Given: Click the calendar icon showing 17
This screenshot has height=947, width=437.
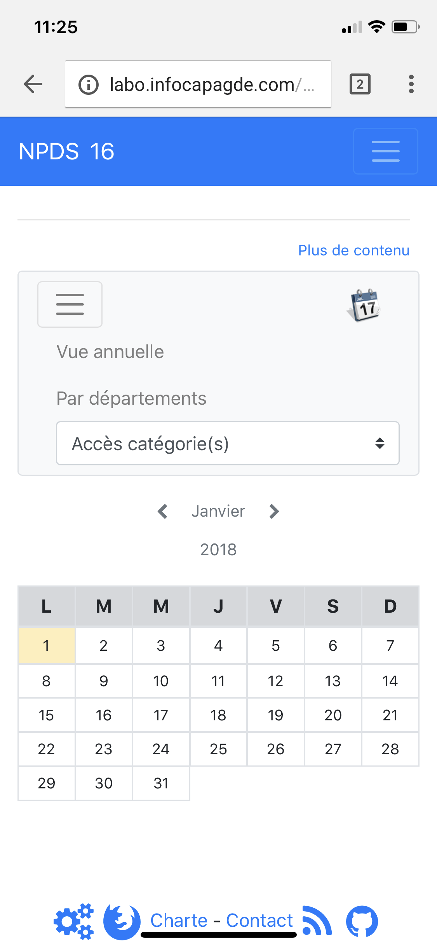Looking at the screenshot, I should (364, 305).
